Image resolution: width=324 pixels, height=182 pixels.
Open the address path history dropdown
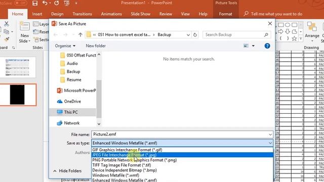(x=188, y=35)
